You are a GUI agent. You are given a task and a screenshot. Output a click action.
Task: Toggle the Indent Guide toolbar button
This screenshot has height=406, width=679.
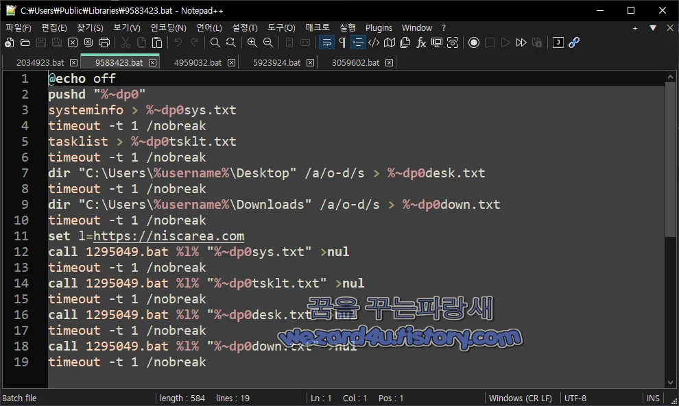coord(358,42)
